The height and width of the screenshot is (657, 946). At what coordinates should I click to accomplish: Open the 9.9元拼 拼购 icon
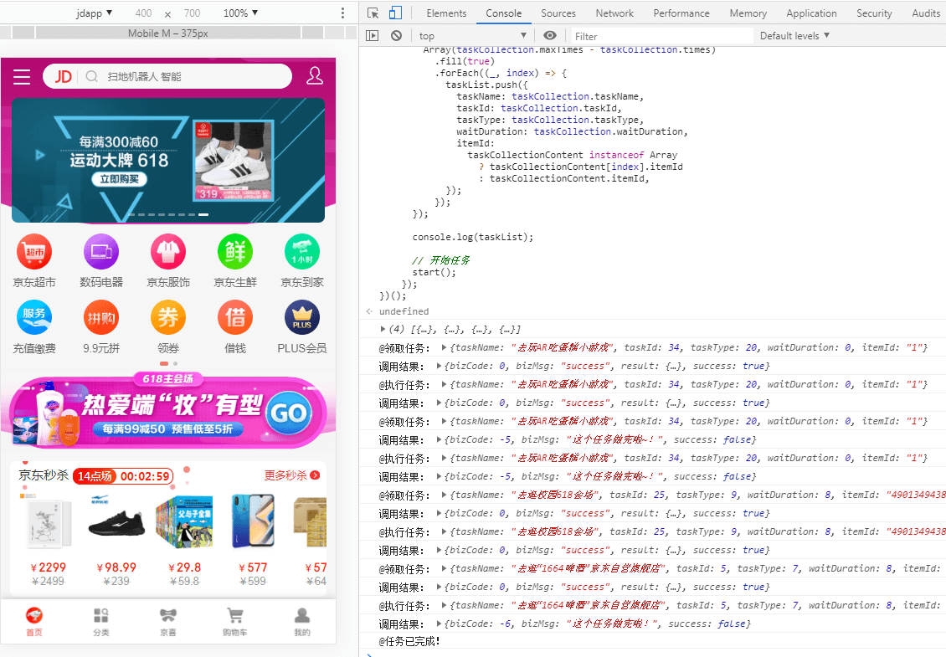click(x=101, y=318)
